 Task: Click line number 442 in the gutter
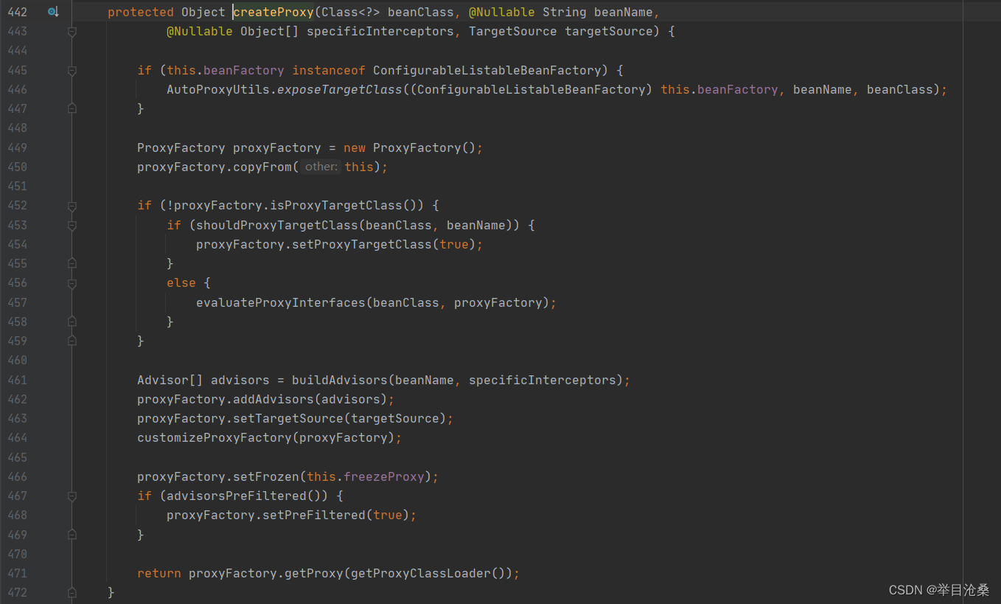18,12
